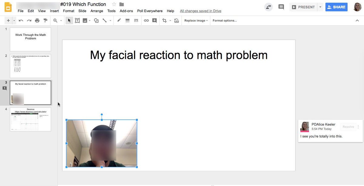Open the account profile picture
The image size is (364, 186).
(357, 7)
